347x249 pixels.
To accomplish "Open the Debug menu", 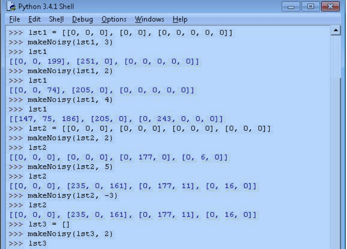I will coord(82,19).
